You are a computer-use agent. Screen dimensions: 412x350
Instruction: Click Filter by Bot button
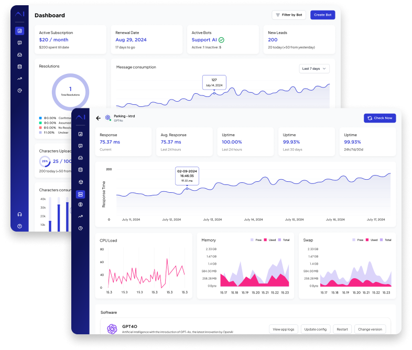[x=289, y=15]
